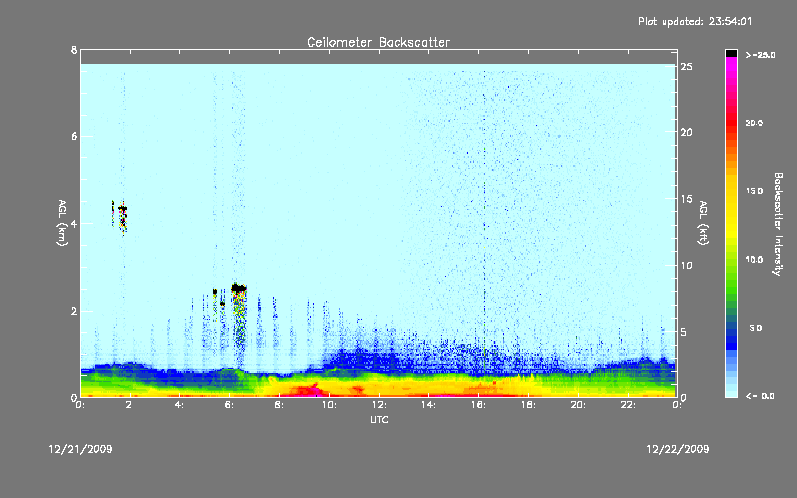
Task: Click the 'AGL (km)' left axis label
Action: [62, 223]
